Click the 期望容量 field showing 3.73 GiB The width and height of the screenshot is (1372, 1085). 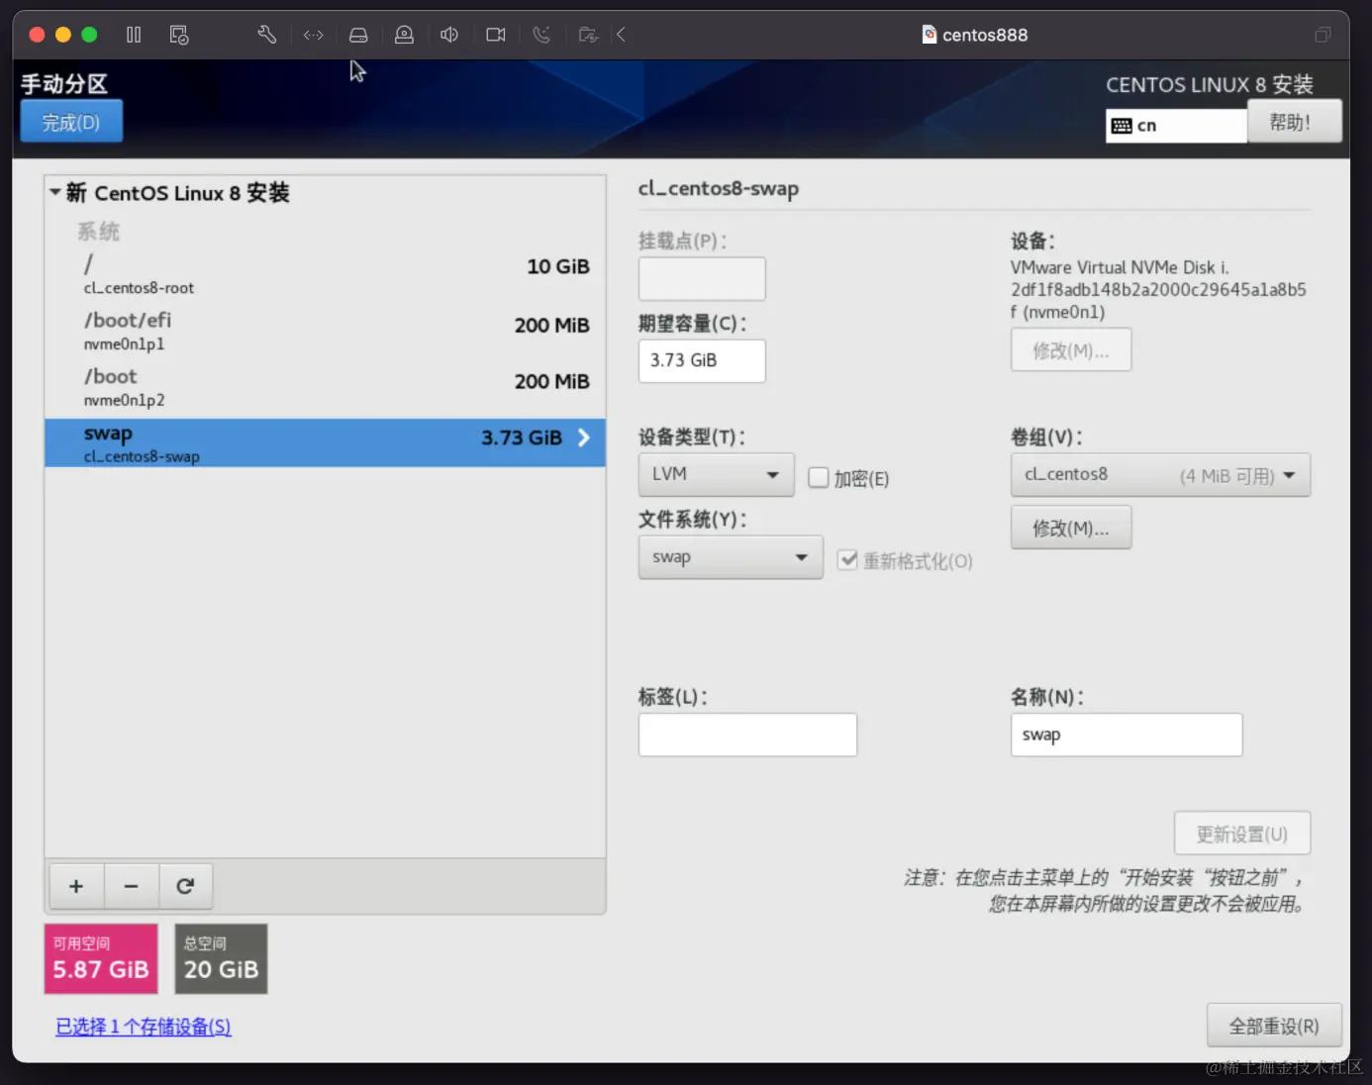tap(702, 360)
